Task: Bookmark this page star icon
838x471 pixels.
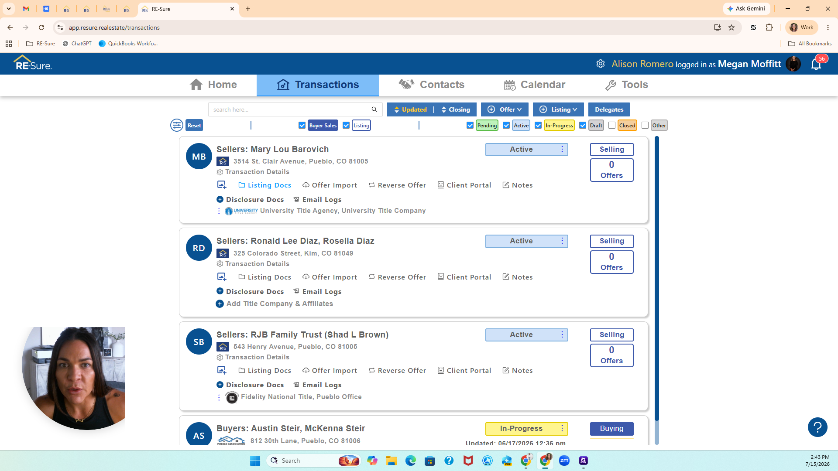Action: click(732, 27)
